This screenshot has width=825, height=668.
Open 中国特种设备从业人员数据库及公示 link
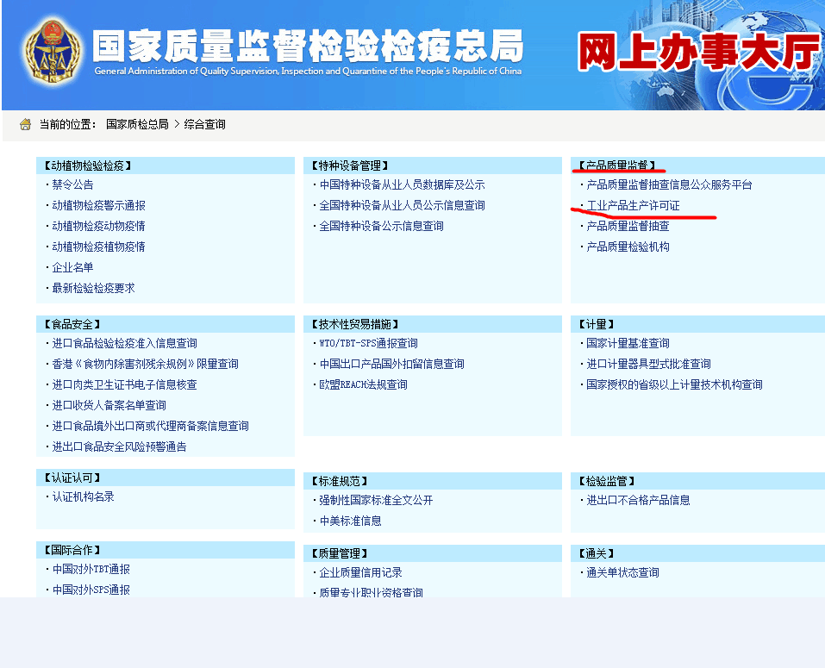[402, 184]
